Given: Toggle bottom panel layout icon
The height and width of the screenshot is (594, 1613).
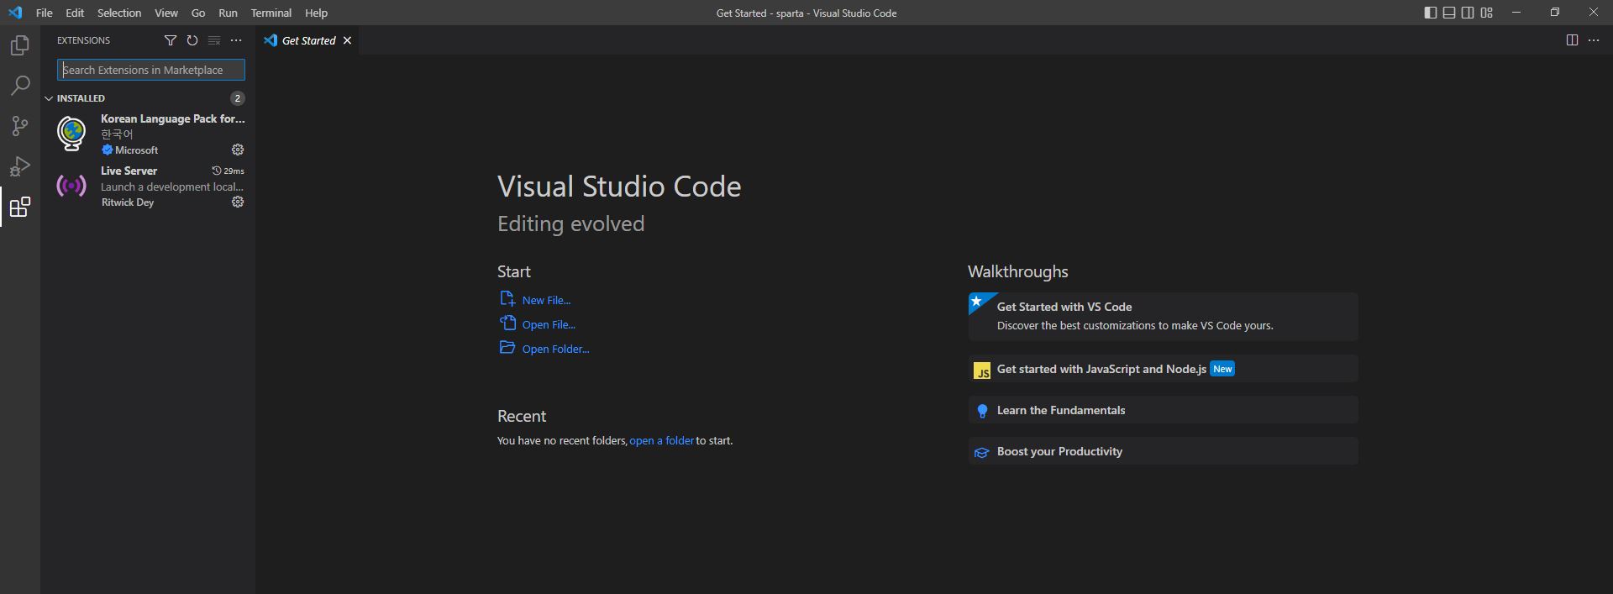Looking at the screenshot, I should coord(1449,13).
